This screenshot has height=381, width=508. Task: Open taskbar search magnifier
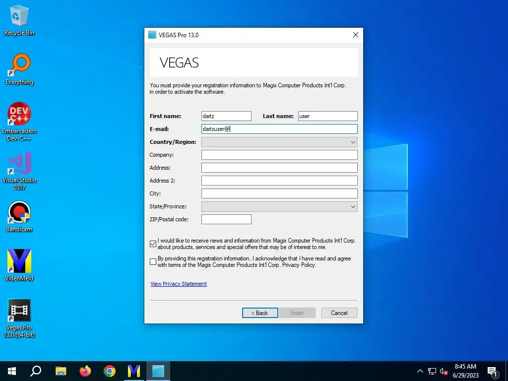[36, 371]
